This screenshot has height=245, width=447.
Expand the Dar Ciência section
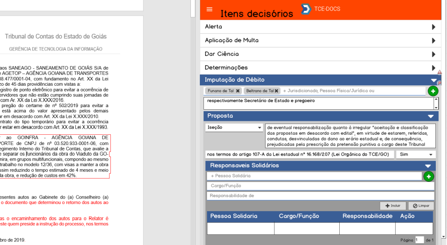coord(433,54)
